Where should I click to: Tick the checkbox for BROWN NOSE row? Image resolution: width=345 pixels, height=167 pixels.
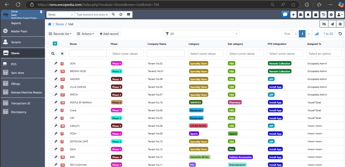coord(50,72)
